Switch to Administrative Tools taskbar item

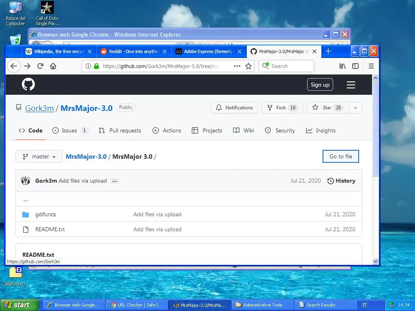tap(262, 305)
